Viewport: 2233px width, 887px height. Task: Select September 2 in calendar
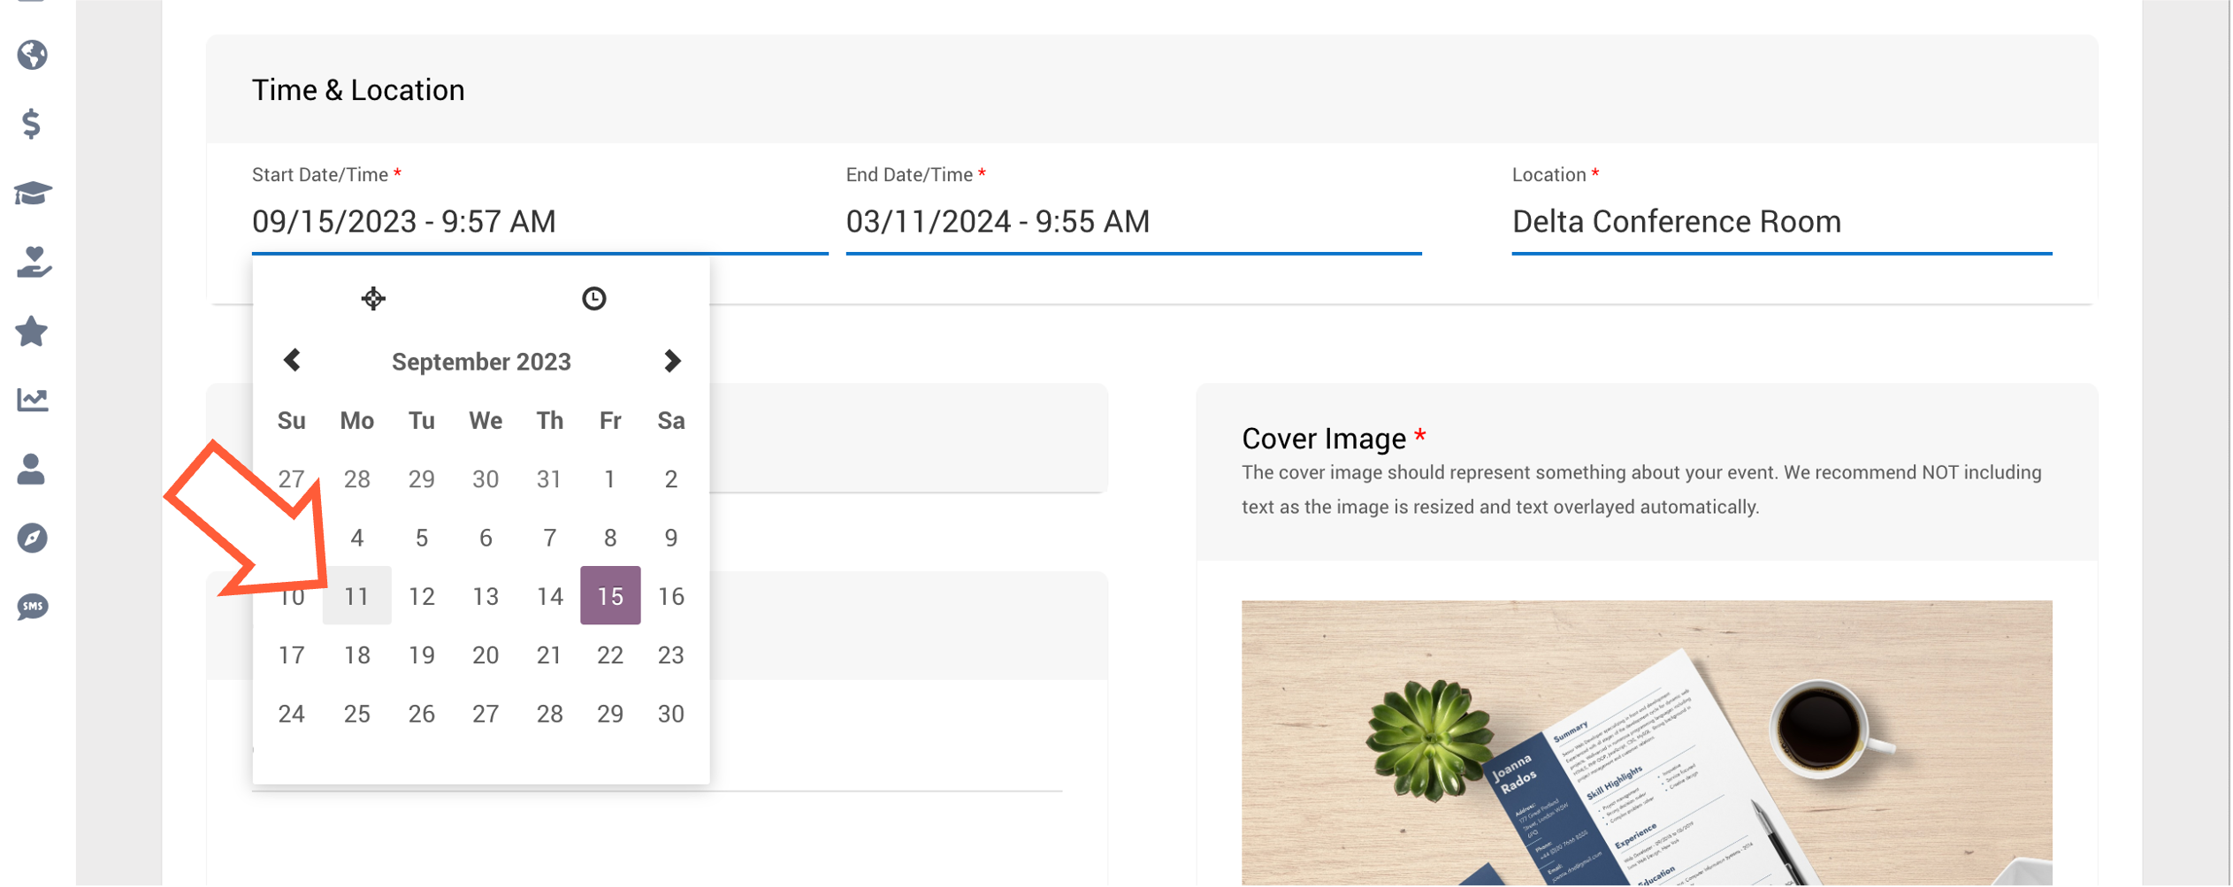click(671, 478)
